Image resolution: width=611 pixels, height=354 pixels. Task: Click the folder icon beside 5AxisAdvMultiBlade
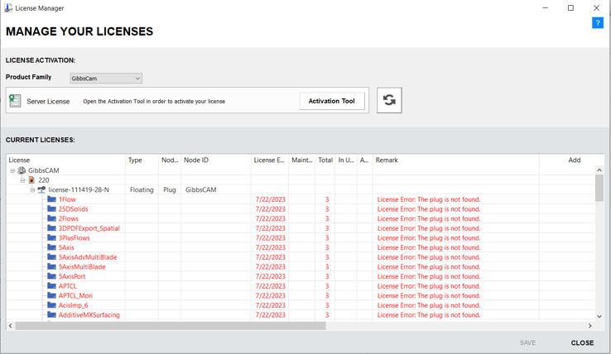point(51,257)
